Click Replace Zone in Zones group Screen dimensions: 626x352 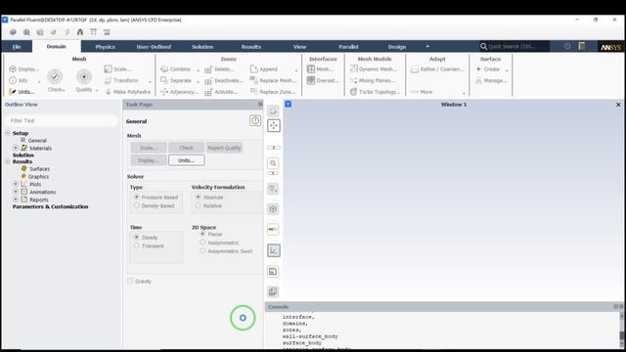point(273,92)
